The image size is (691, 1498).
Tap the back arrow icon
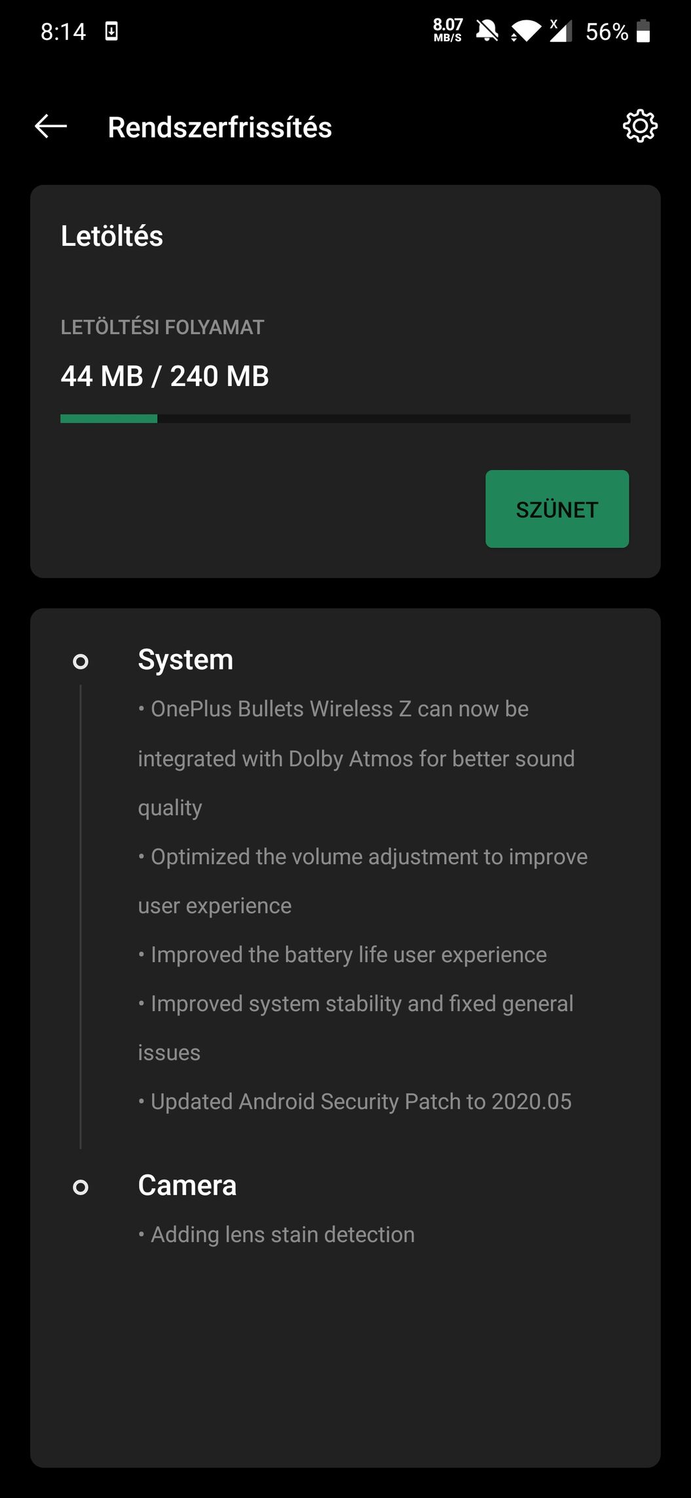[51, 126]
